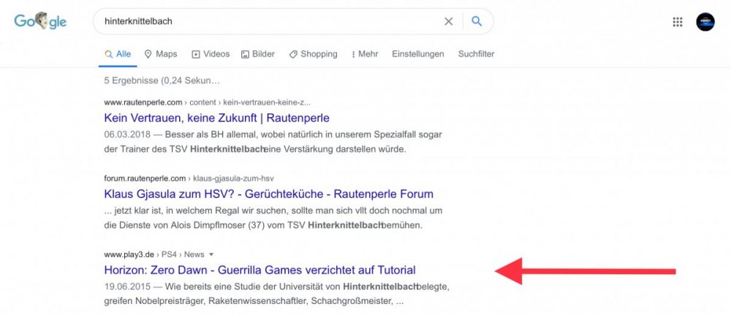
Task: Click the 5 Ergebnisse result count text
Action: point(162,80)
